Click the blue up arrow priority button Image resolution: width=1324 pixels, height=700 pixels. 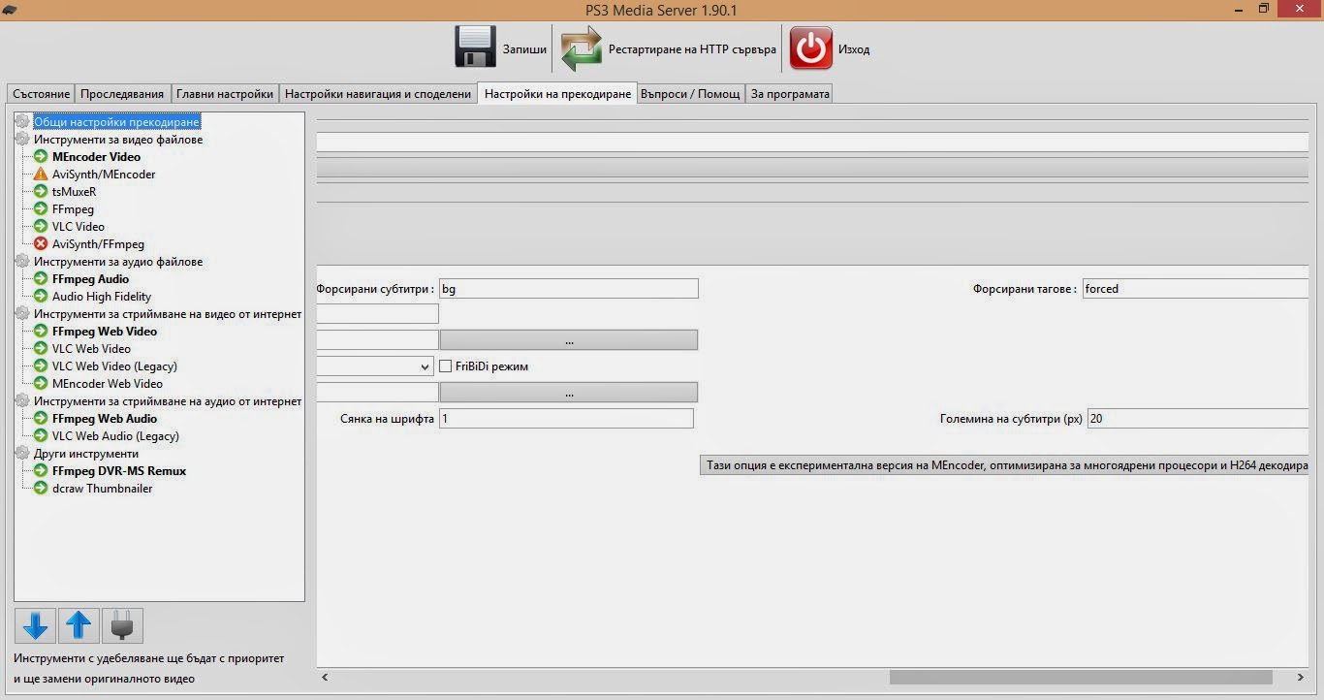[x=79, y=626]
